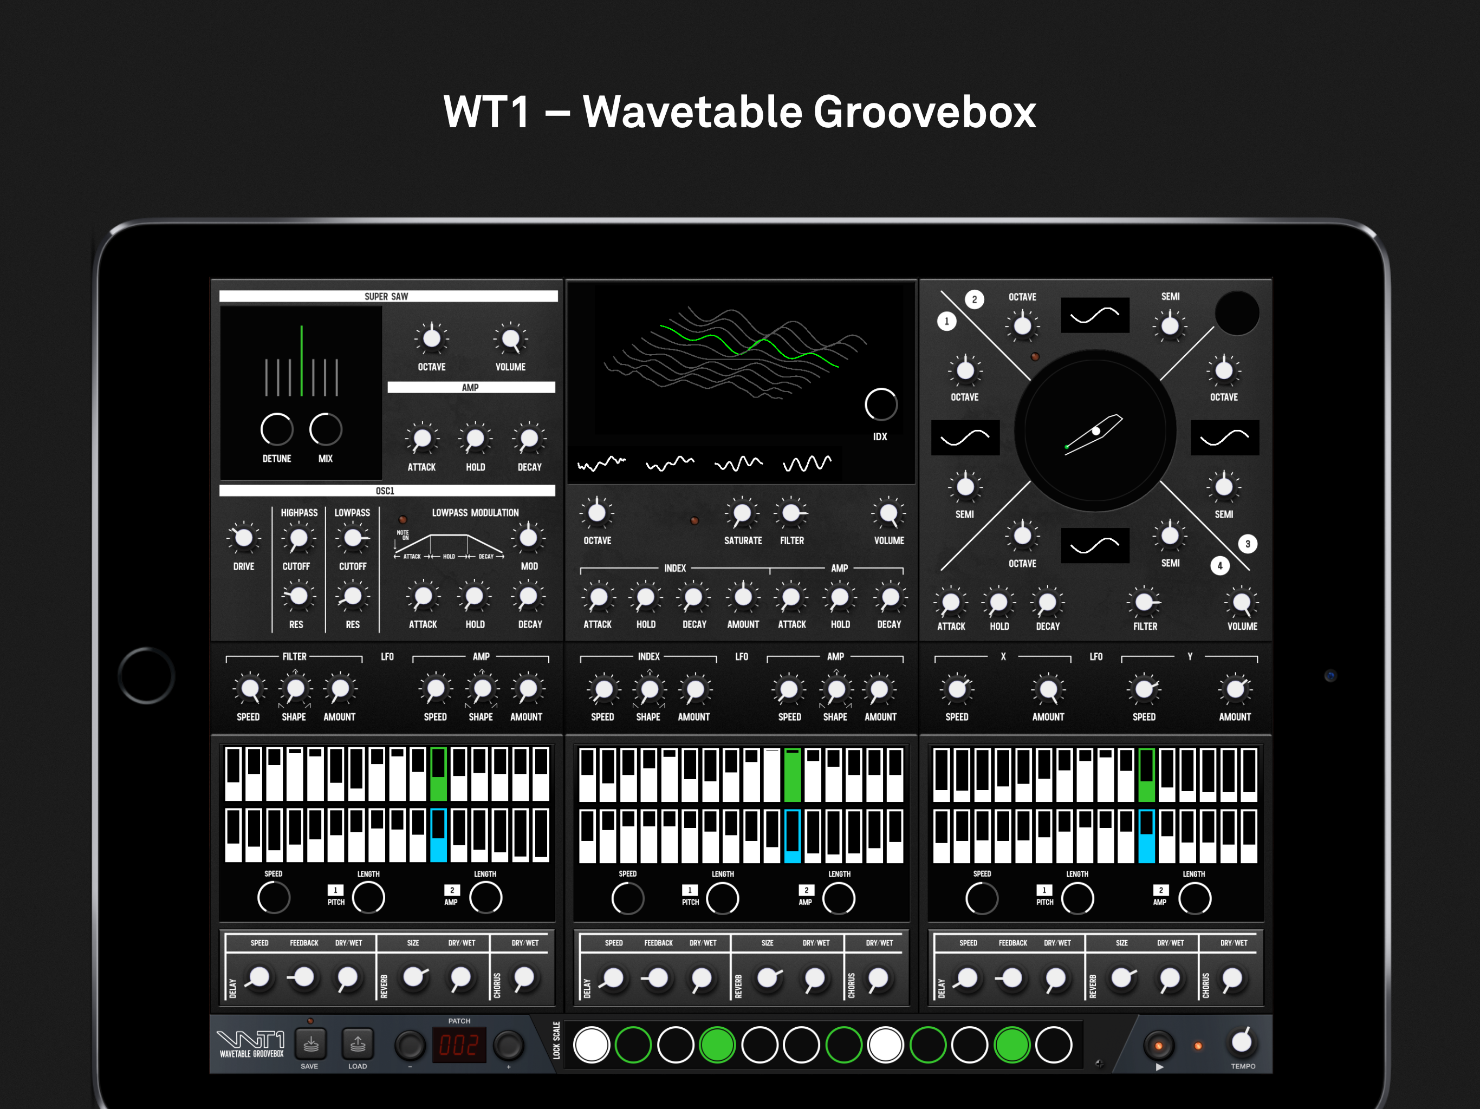Click the black round button at top-right of XY section
The height and width of the screenshot is (1109, 1480).
point(1236,313)
